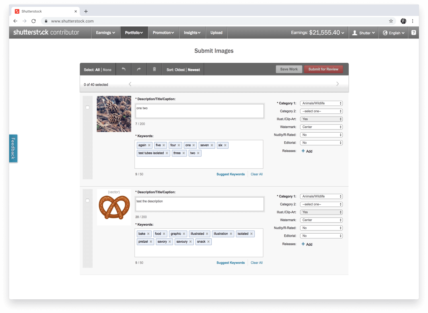Remove the 'illustration' keyword
The image size is (428, 313).
[x=231, y=234]
